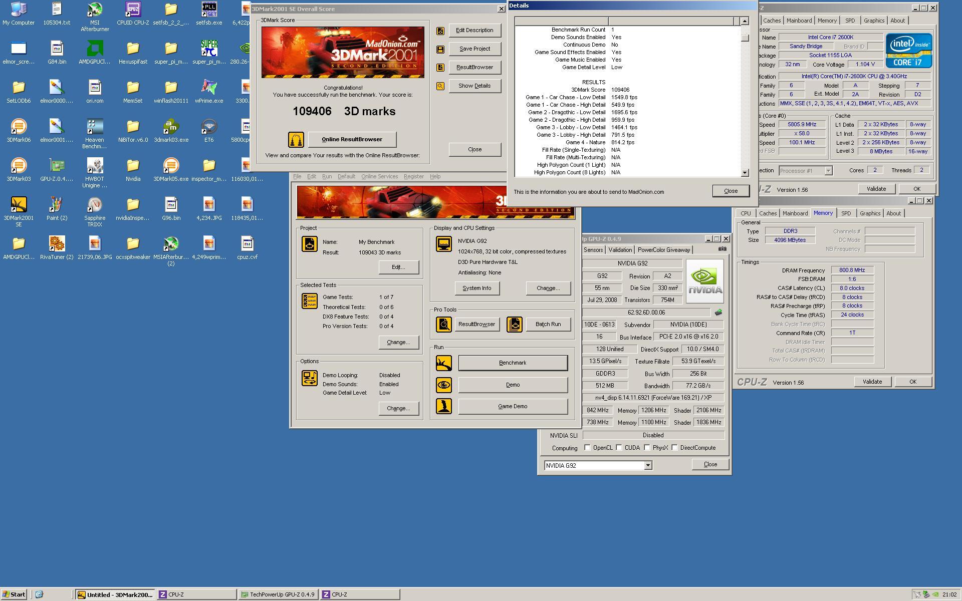Image resolution: width=962 pixels, height=601 pixels.
Task: Open the My Computer desktop icon
Action: (19, 14)
